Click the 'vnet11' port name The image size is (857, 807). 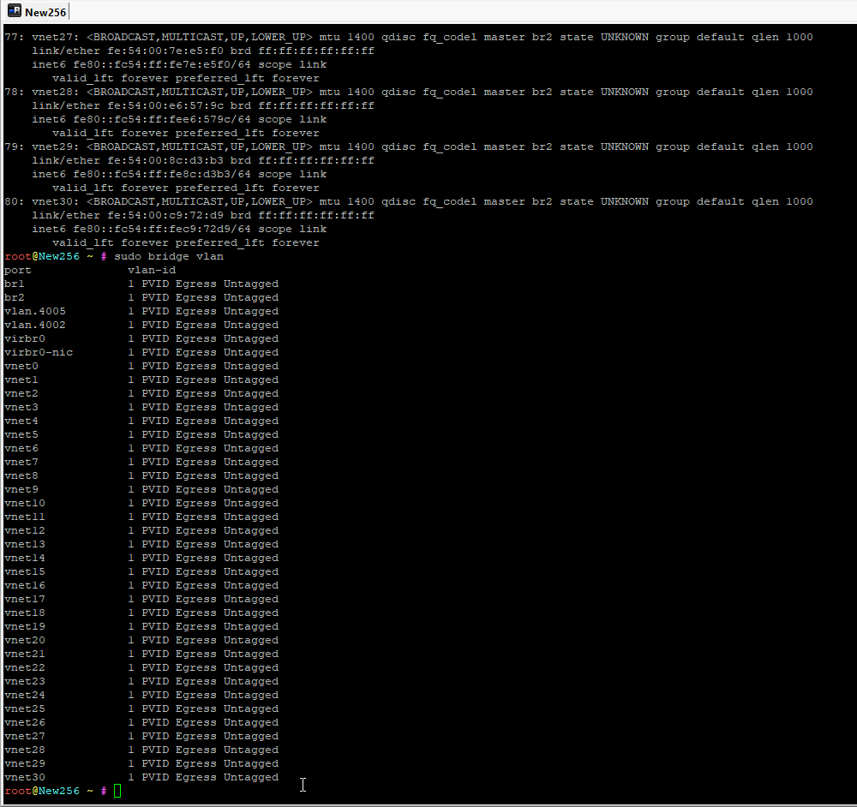(x=25, y=517)
